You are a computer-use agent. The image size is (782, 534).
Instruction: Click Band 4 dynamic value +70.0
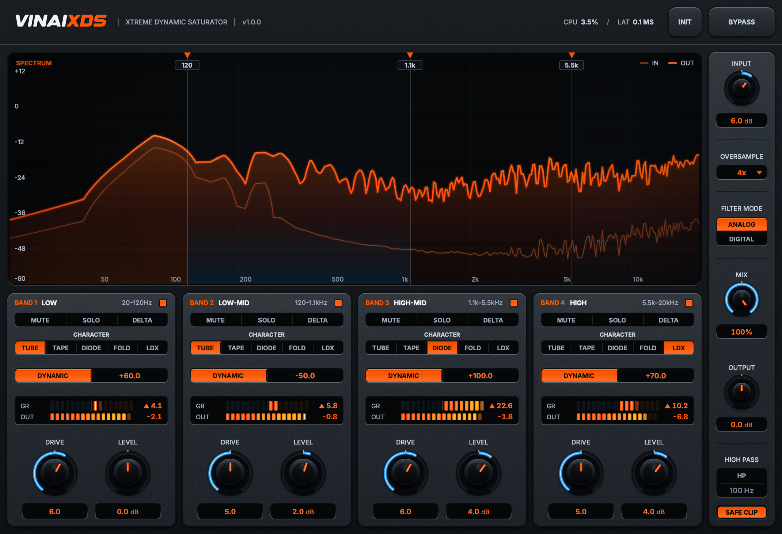point(656,375)
